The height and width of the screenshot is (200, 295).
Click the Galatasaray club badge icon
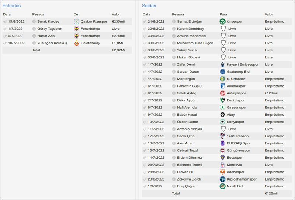[x=76, y=43]
